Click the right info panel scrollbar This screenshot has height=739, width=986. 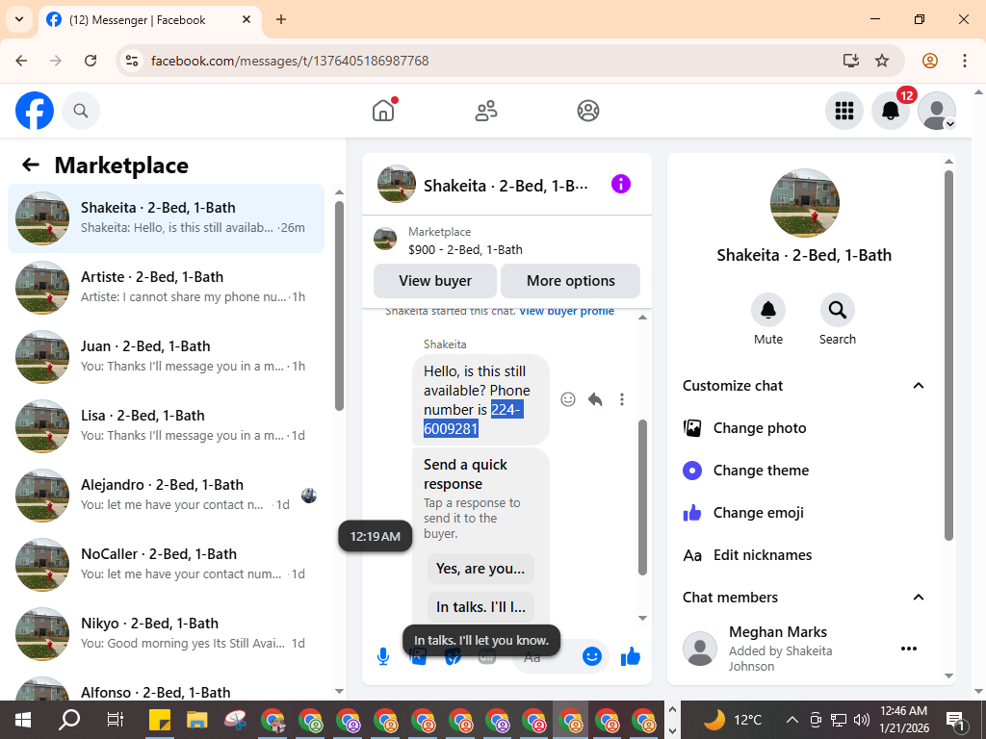pos(948,355)
